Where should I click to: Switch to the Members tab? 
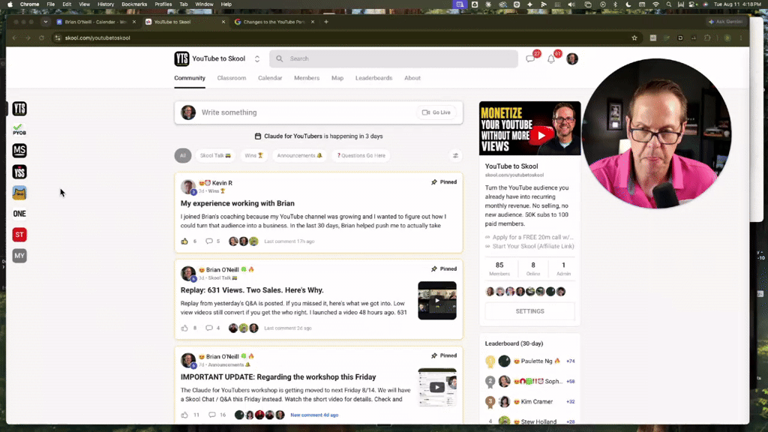click(x=307, y=78)
